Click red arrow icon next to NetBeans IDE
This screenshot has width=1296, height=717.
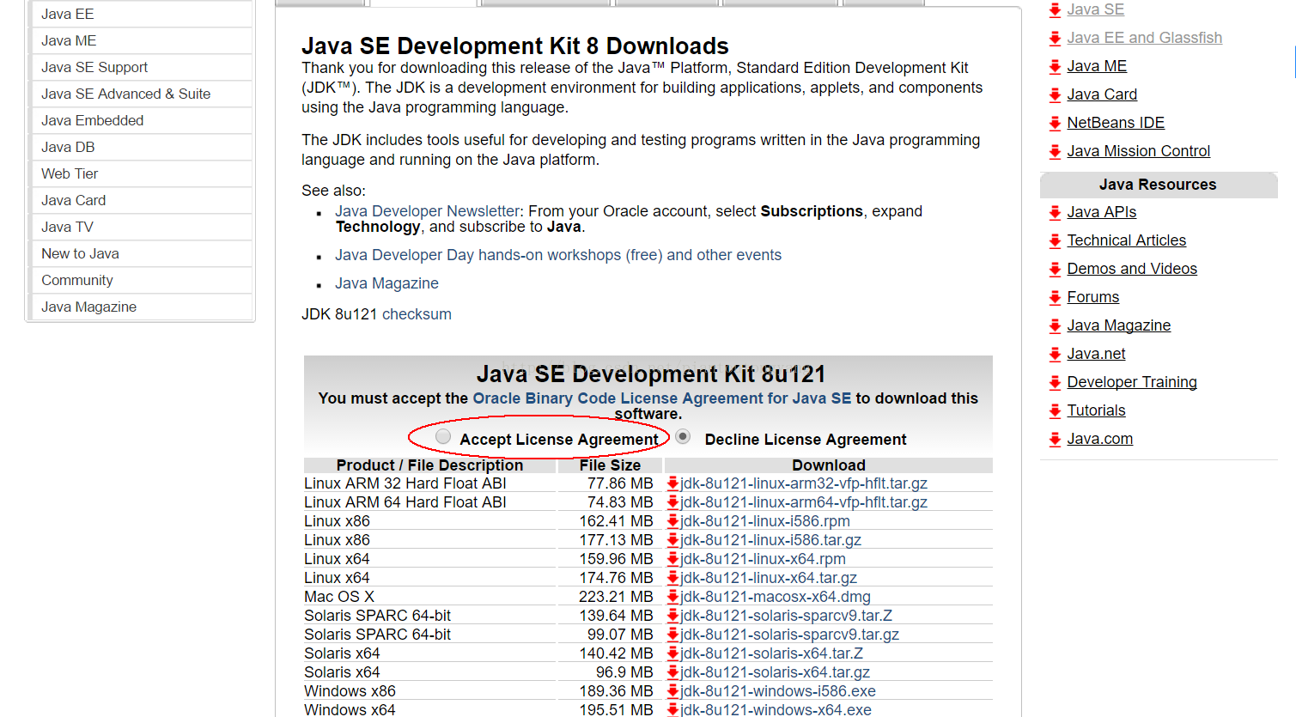[x=1056, y=124]
